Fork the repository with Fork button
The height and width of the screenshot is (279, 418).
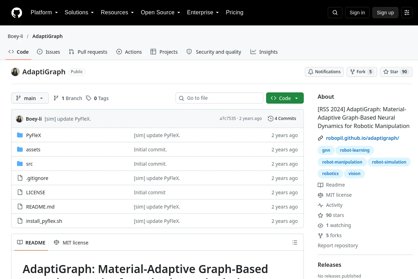coord(362,72)
